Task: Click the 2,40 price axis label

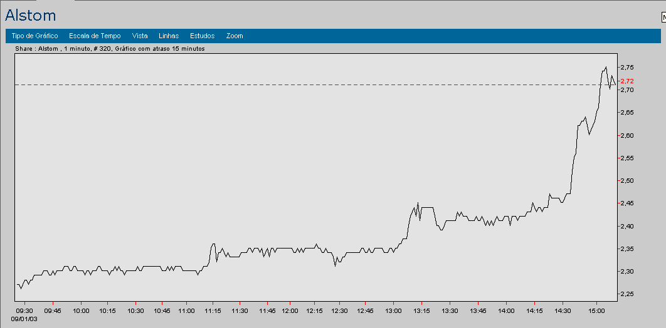Action: coord(627,227)
